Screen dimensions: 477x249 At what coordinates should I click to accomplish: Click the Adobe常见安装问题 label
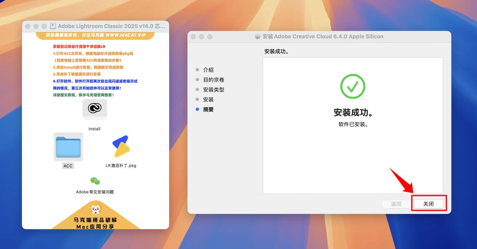[95, 192]
